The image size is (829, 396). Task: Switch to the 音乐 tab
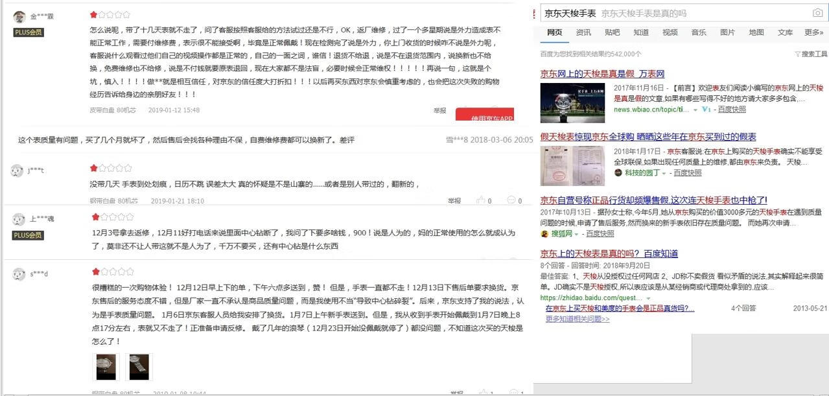(x=699, y=32)
